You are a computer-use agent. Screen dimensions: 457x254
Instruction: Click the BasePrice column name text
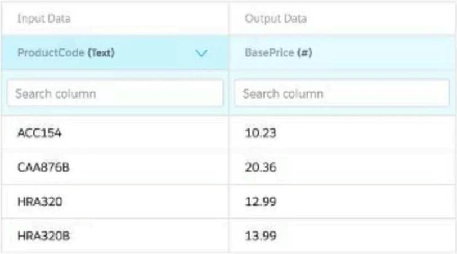coord(270,54)
